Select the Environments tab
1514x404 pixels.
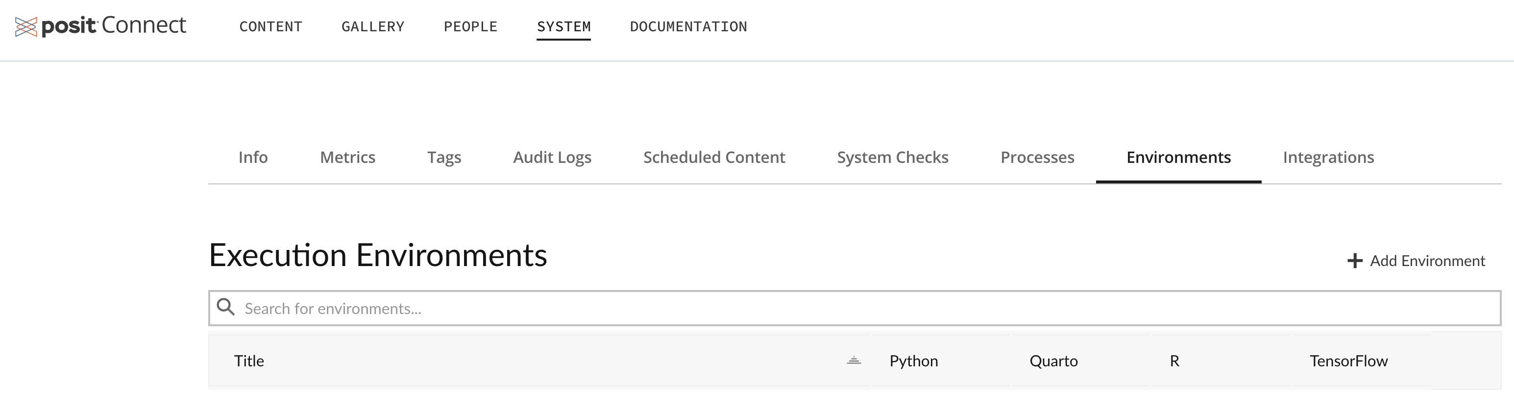click(1178, 157)
